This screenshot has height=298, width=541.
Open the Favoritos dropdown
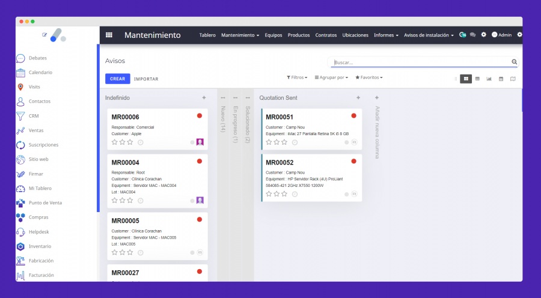tap(369, 78)
